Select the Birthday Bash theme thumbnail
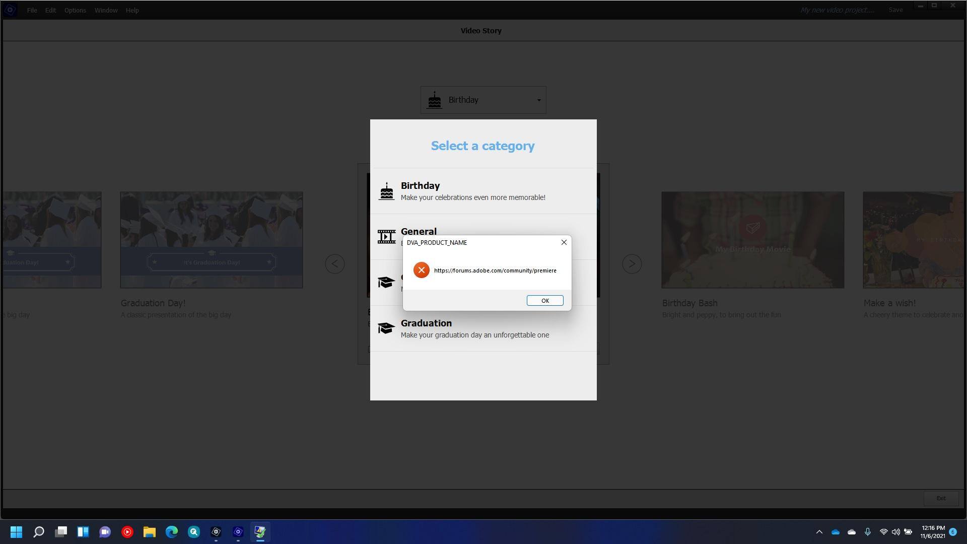 752,240
